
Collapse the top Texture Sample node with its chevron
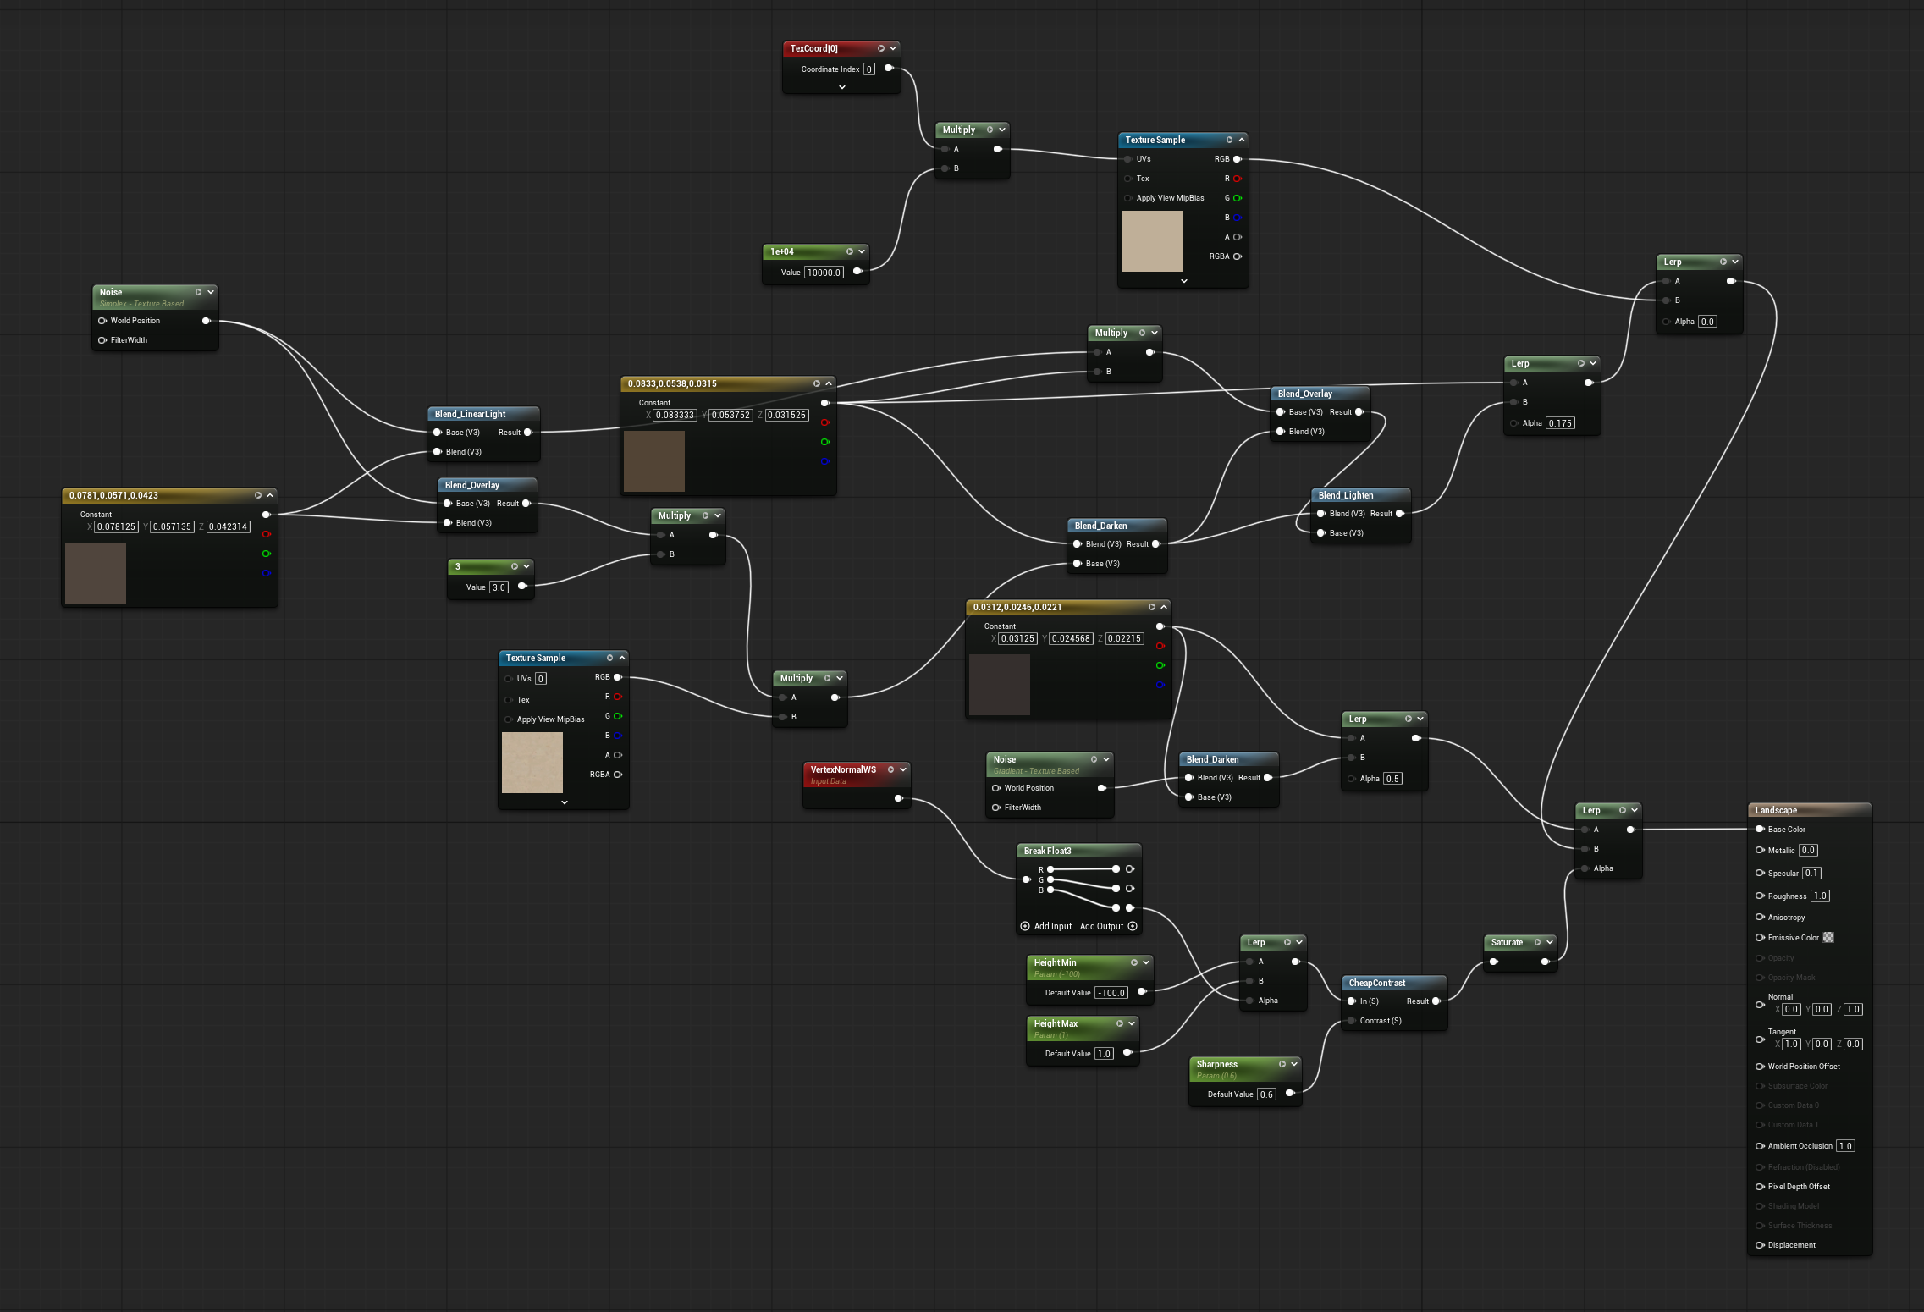(x=1242, y=140)
